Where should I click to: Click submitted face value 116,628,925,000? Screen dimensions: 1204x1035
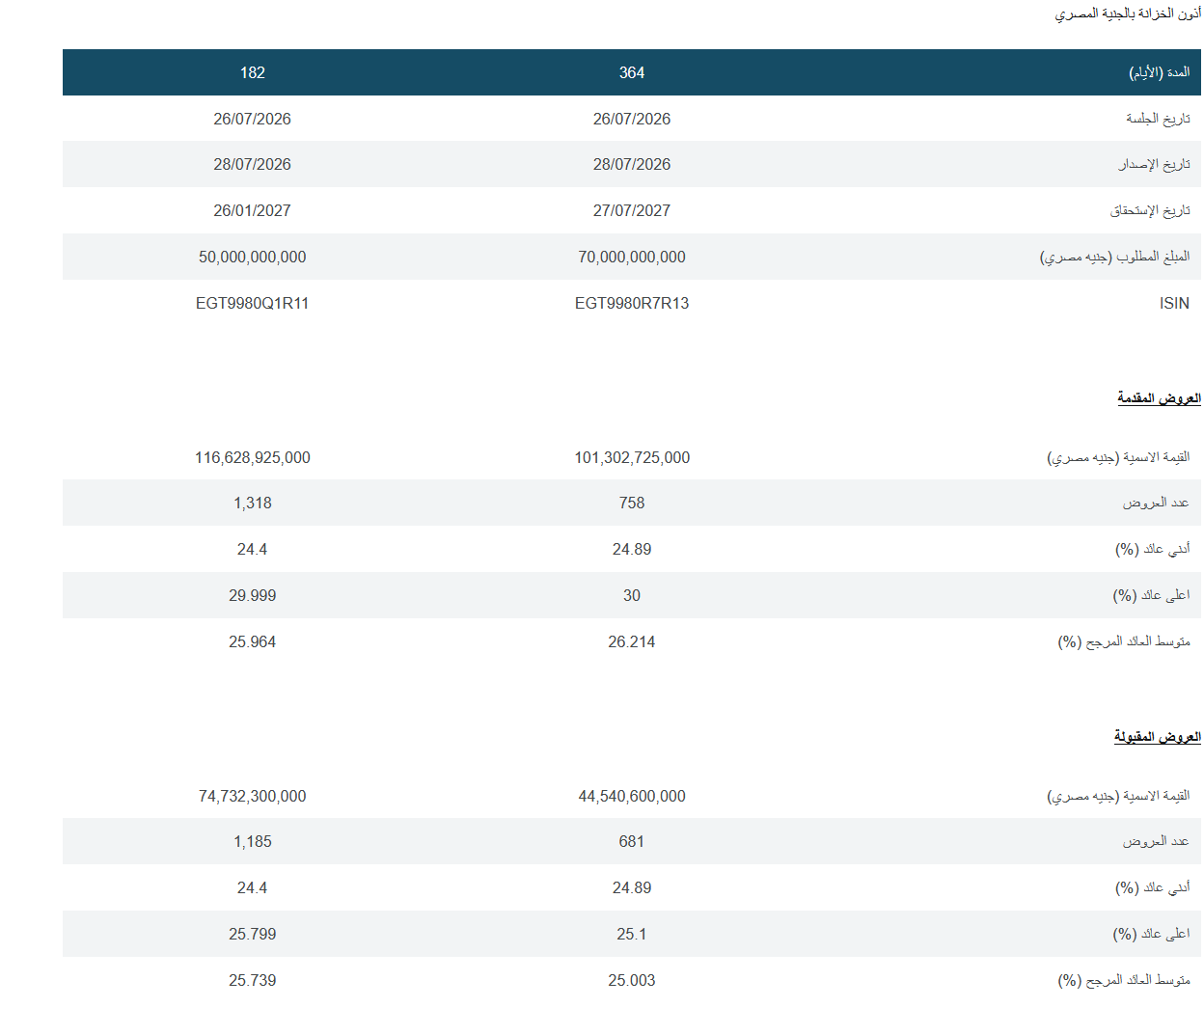[x=253, y=457]
